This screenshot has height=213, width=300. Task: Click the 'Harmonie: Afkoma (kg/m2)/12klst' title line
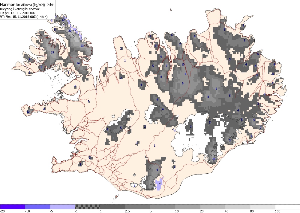(27, 5)
